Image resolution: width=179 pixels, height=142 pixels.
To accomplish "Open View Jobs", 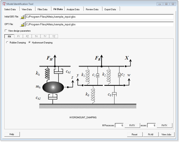I will tap(166, 135).
